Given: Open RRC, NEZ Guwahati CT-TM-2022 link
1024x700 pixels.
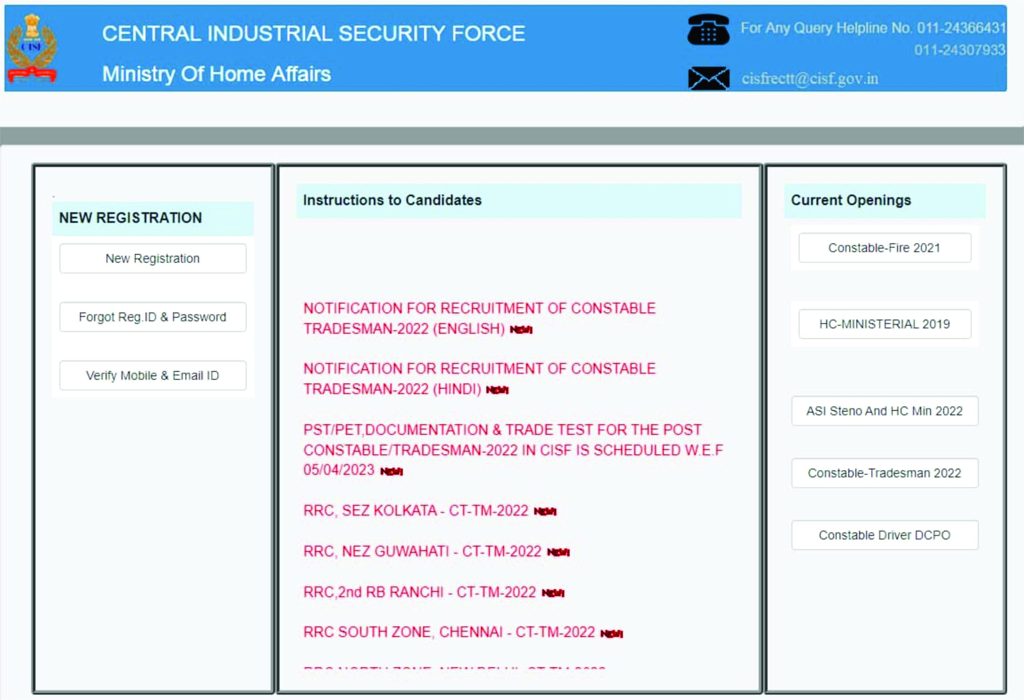Looking at the screenshot, I should (x=422, y=551).
